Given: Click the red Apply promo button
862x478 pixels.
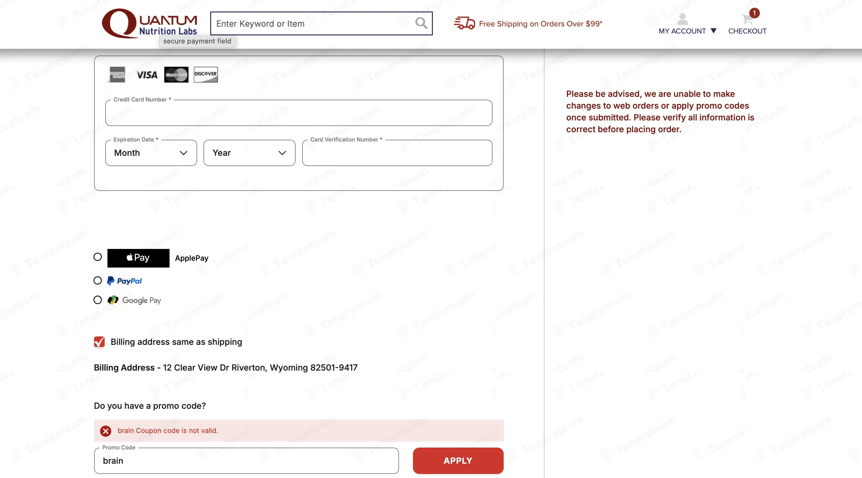Looking at the screenshot, I should point(458,460).
